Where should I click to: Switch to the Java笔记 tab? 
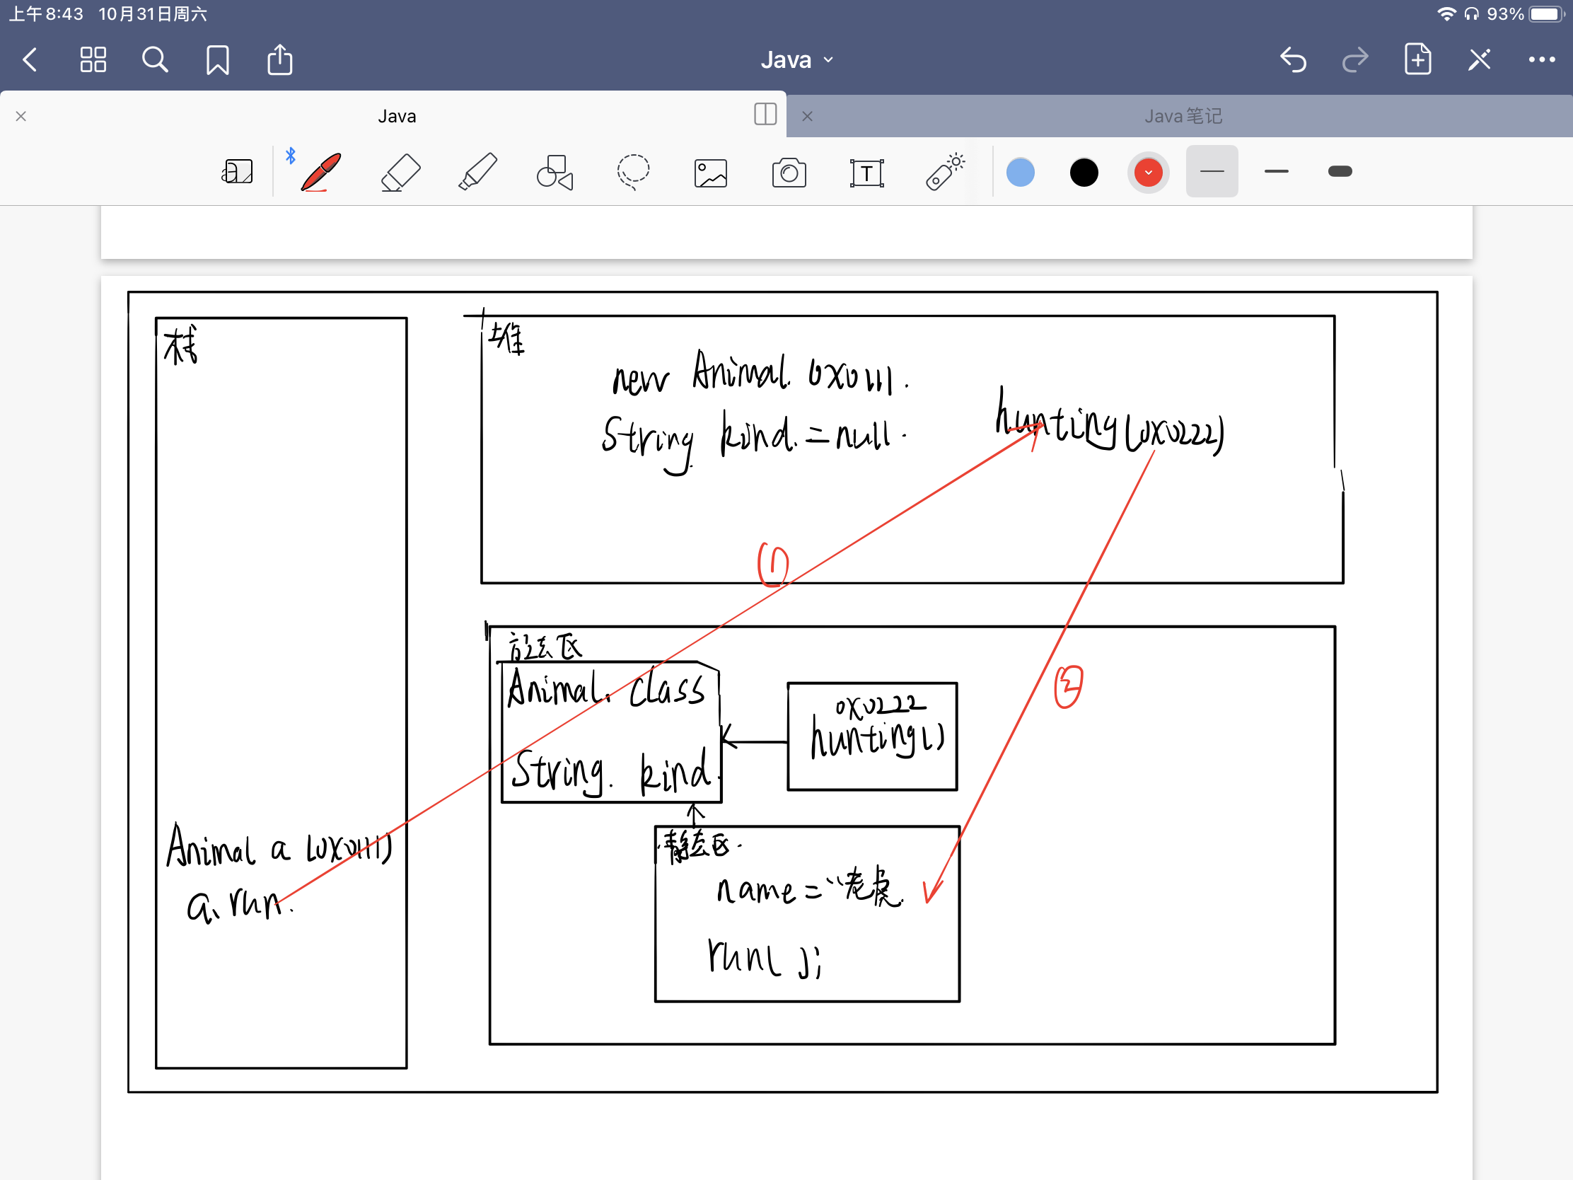pos(1182,116)
